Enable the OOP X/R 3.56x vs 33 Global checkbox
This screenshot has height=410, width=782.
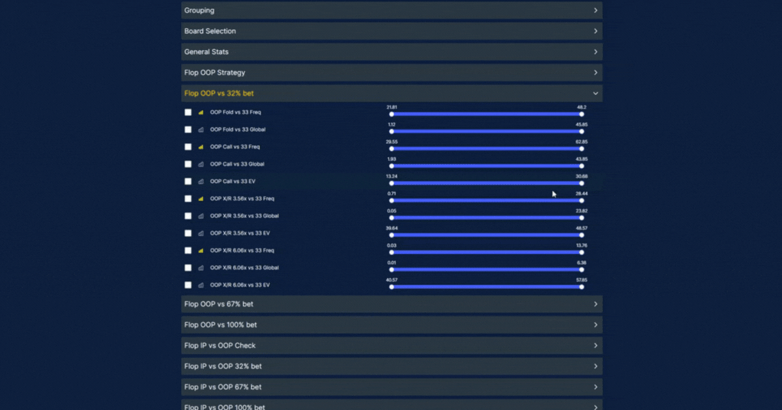pyautogui.click(x=188, y=216)
